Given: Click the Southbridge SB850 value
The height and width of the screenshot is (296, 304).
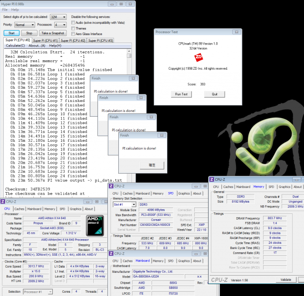Looking at the screenshot, I should point(173,288).
